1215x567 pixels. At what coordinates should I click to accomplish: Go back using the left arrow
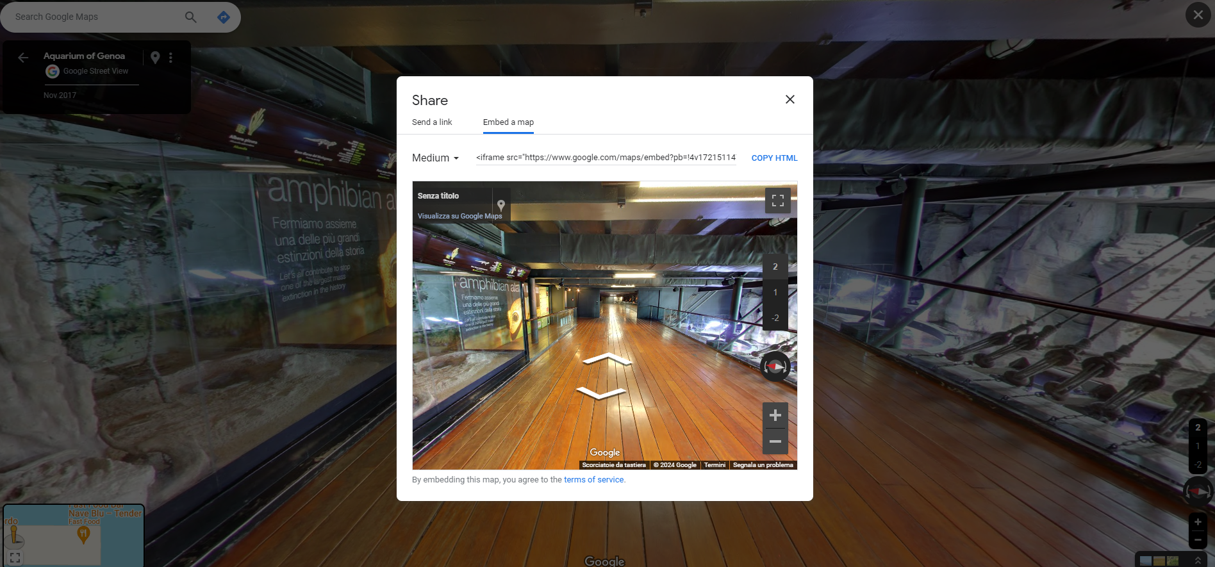(x=23, y=58)
